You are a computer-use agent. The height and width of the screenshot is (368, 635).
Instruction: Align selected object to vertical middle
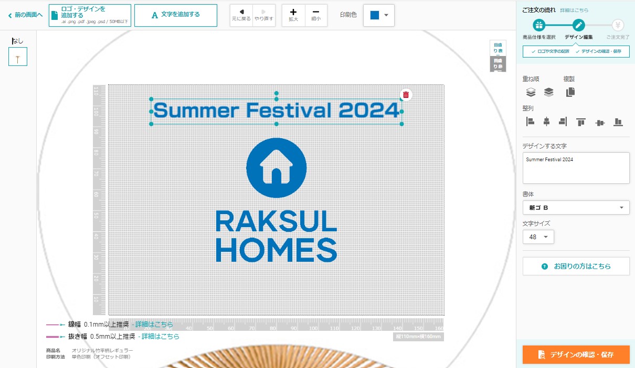(x=600, y=122)
